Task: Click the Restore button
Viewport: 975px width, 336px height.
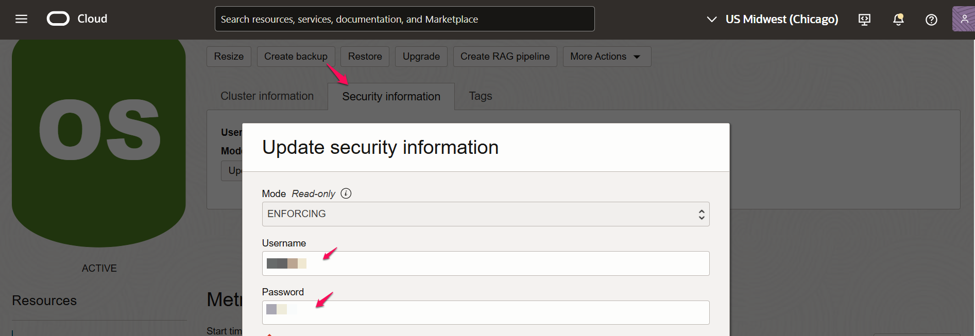Action: pos(365,57)
